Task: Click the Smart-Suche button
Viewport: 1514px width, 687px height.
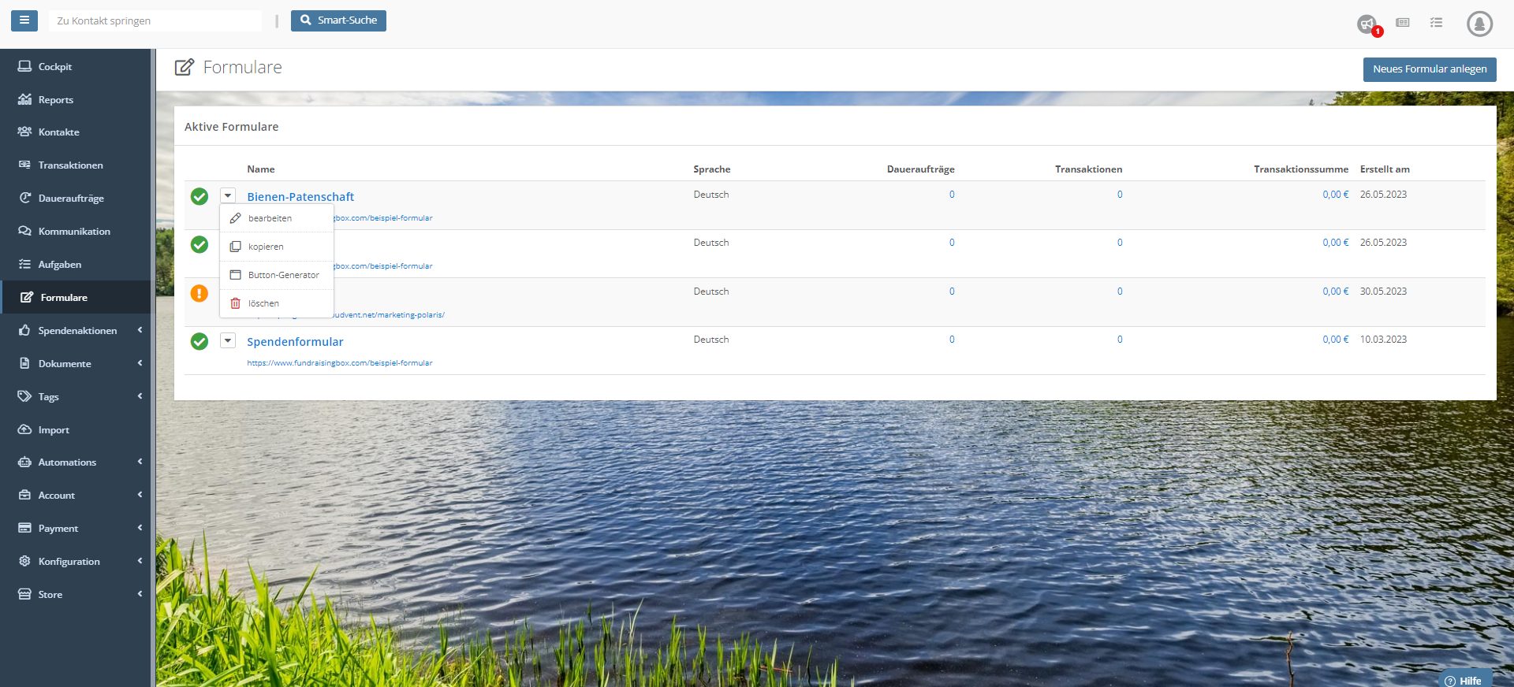Action: [338, 20]
